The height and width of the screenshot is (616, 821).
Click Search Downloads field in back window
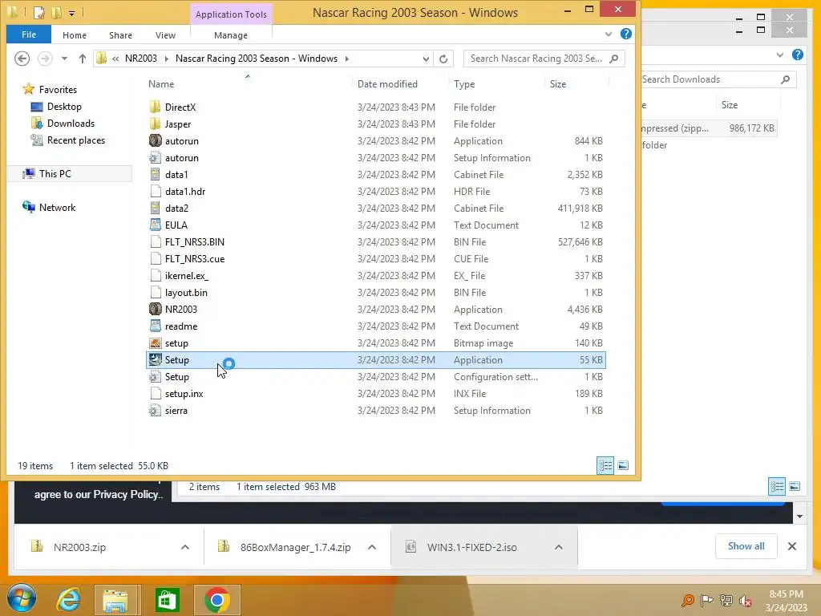(x=718, y=79)
